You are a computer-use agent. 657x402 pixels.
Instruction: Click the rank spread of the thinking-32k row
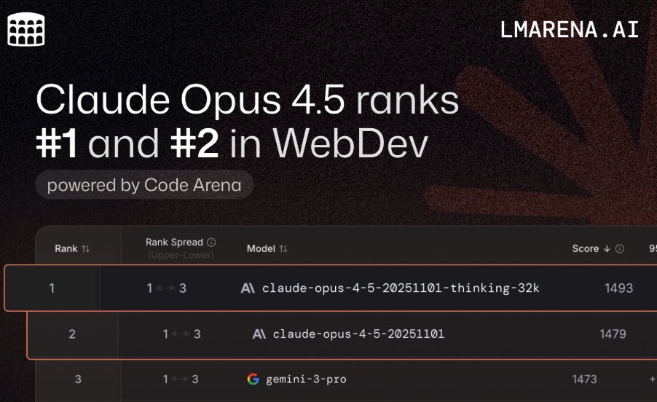(166, 288)
